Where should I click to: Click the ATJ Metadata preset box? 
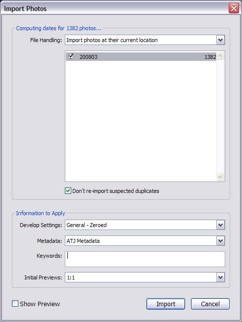click(x=141, y=241)
